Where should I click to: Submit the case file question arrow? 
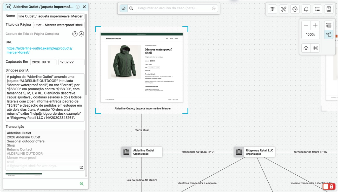tap(214, 8)
